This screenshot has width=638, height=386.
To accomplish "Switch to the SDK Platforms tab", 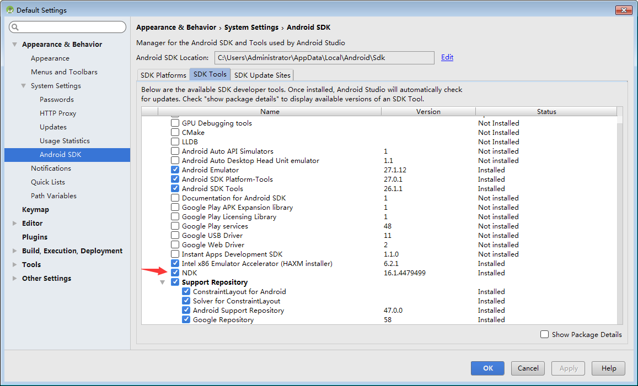I will point(163,75).
